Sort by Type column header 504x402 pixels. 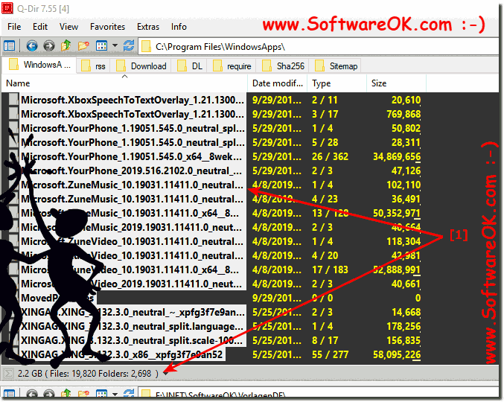point(336,83)
